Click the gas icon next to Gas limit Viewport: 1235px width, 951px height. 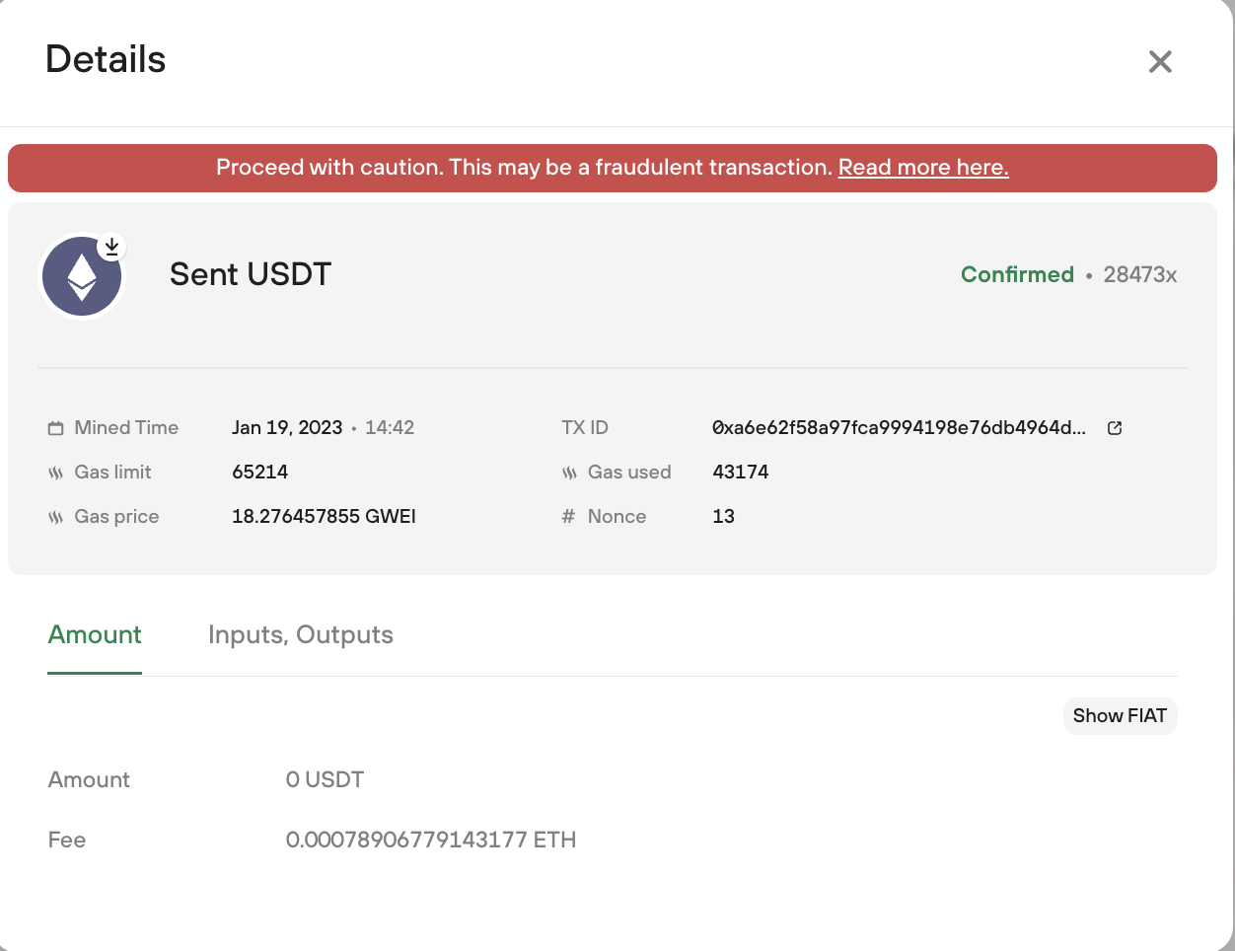click(55, 473)
